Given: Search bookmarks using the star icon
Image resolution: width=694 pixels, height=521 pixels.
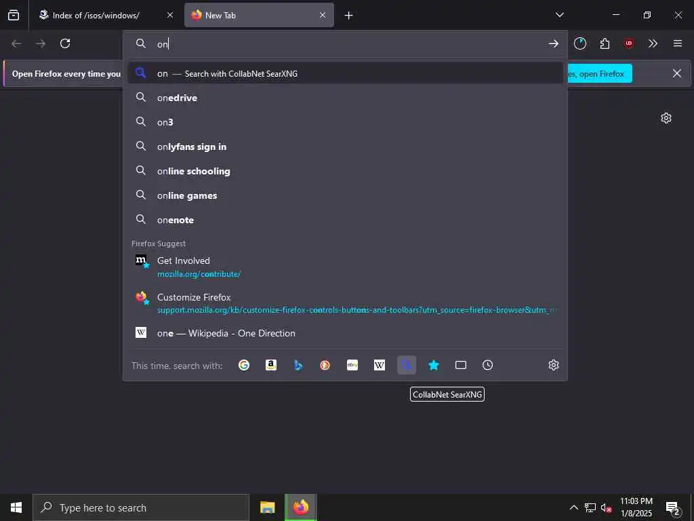Looking at the screenshot, I should pyautogui.click(x=434, y=365).
